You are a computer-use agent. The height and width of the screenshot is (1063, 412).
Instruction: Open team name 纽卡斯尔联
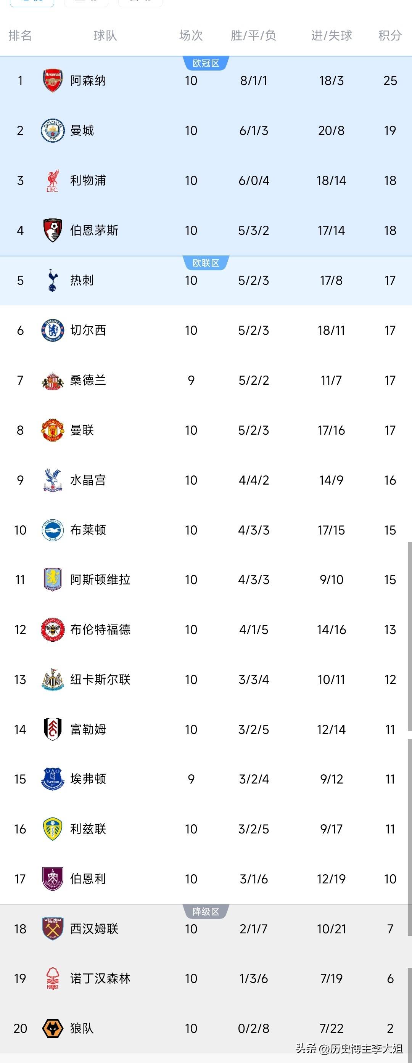coord(100,679)
